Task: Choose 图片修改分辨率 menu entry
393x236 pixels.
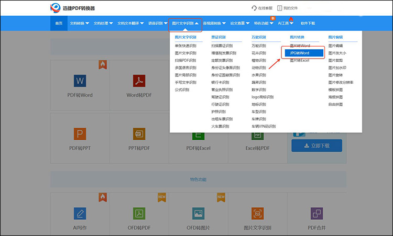Action: (x=341, y=82)
